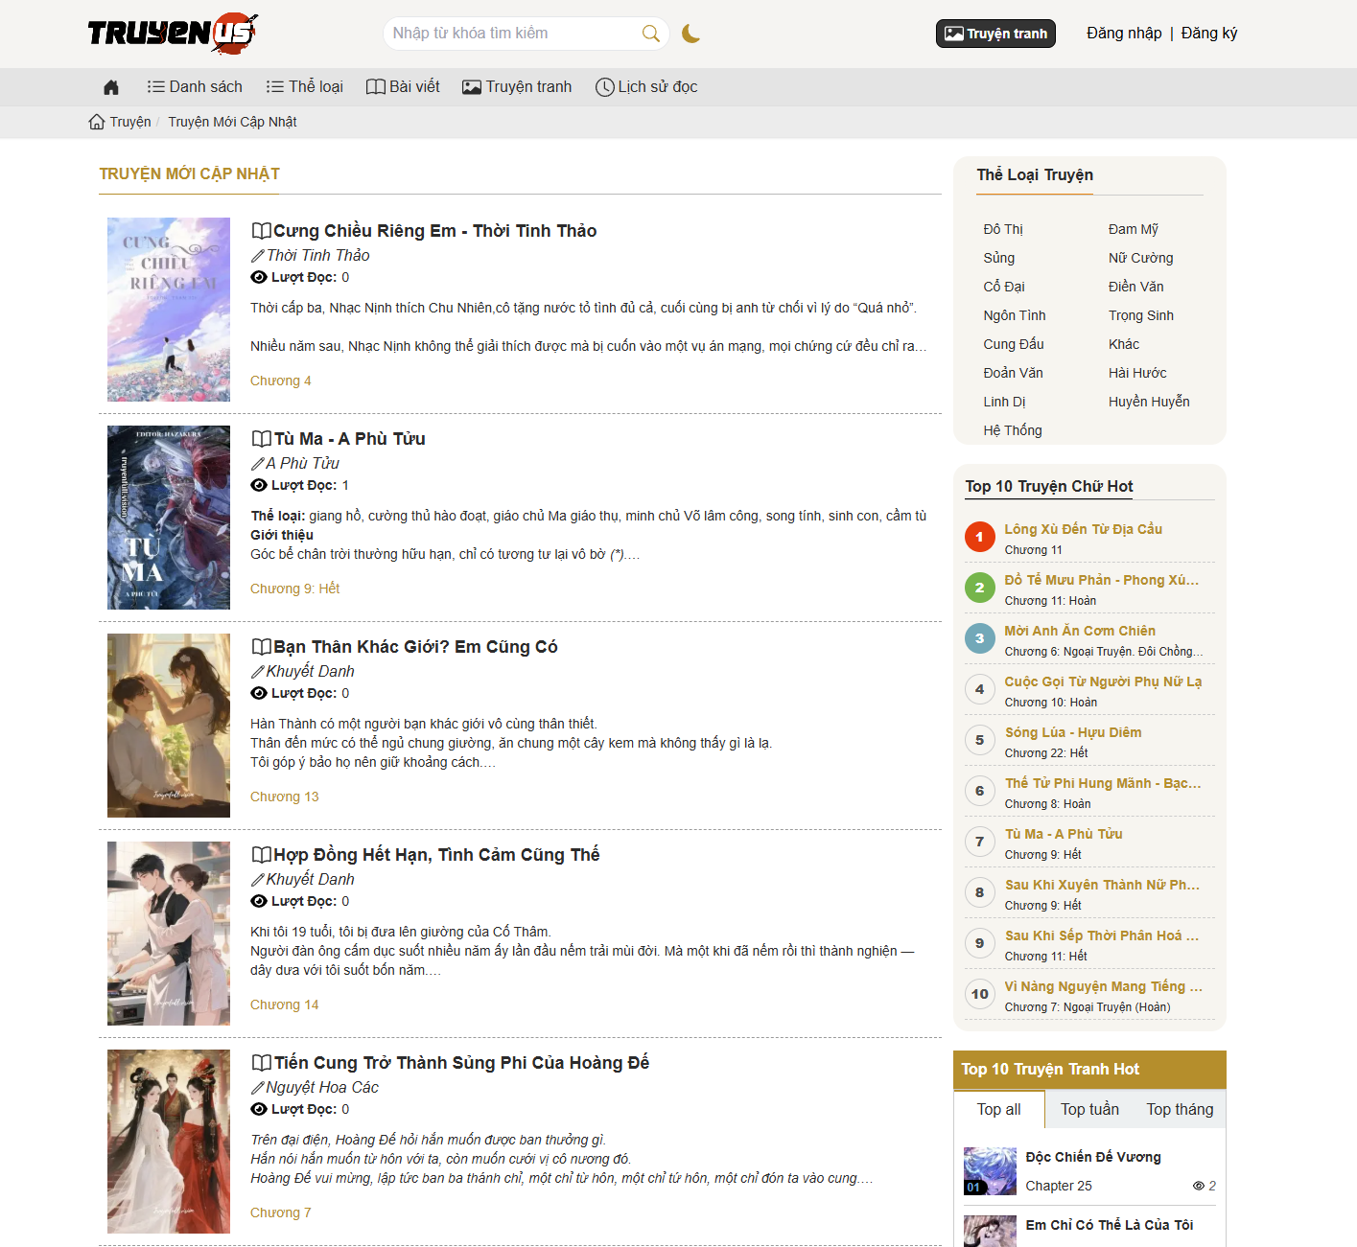
Task: Click rank 3 blue badge icon
Action: tap(979, 639)
